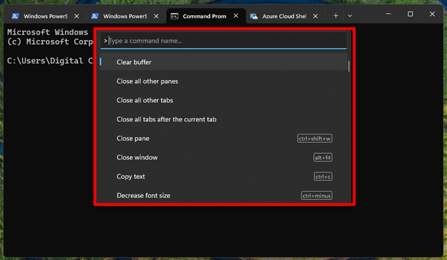Choose Decrease font size command
This screenshot has width=447, height=260.
click(223, 196)
